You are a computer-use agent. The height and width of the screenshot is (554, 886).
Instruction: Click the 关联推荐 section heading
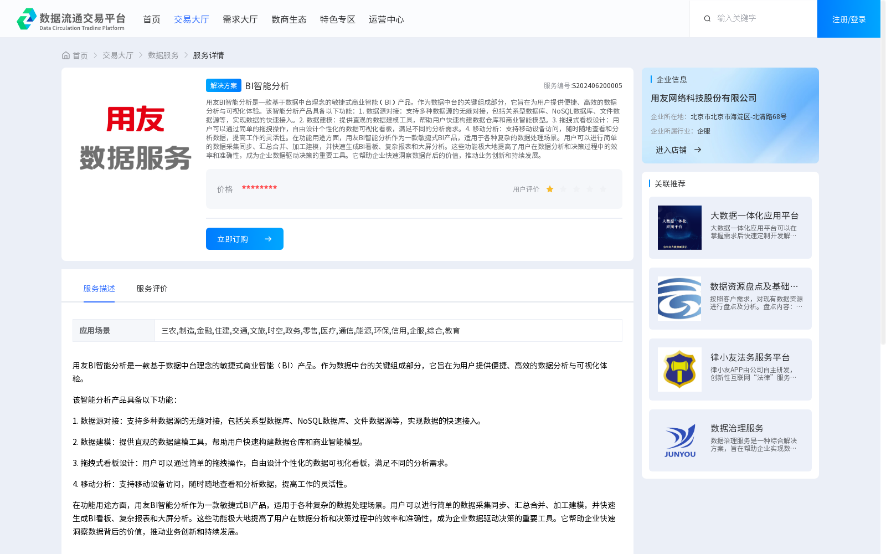click(670, 184)
